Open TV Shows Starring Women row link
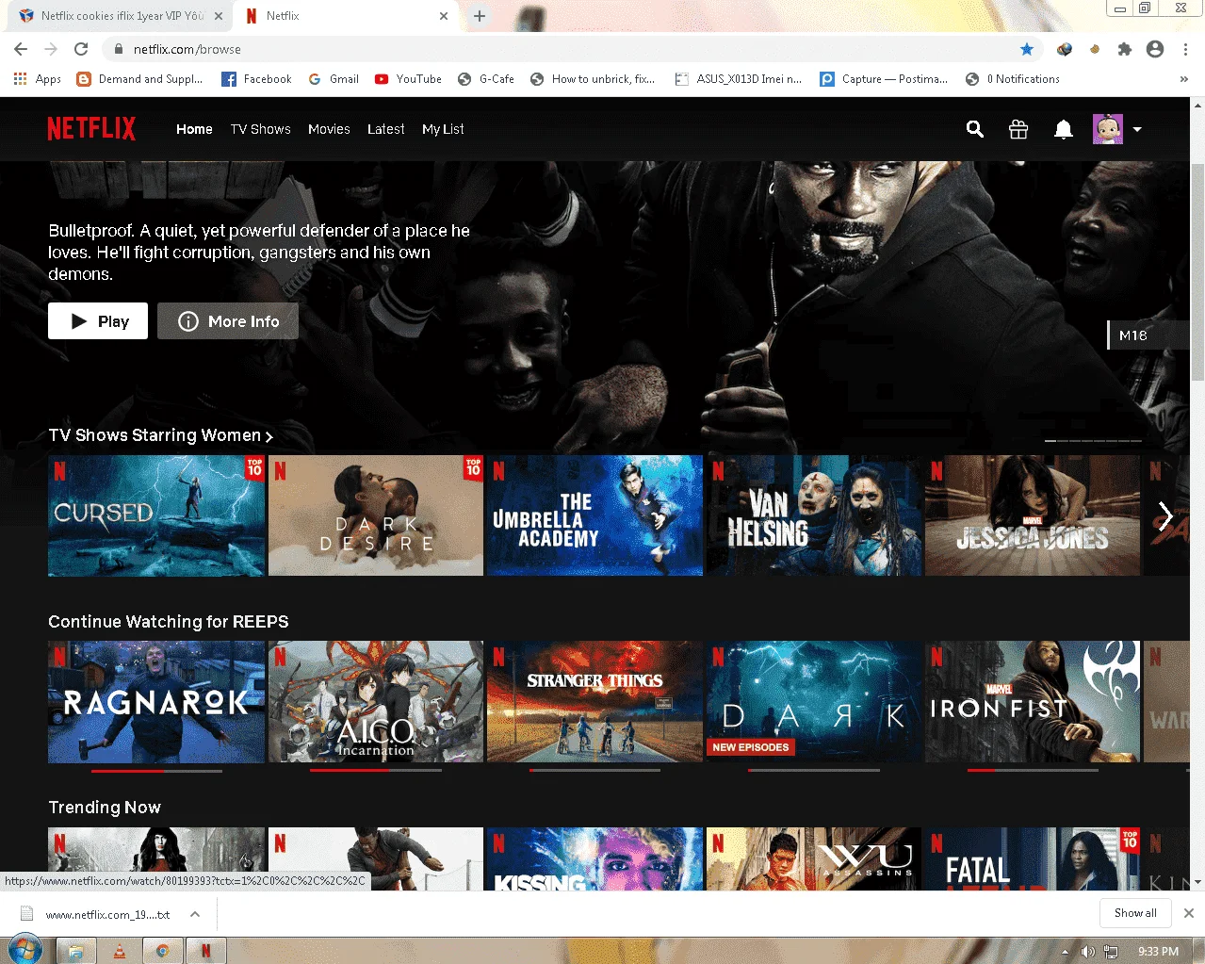 (x=160, y=435)
